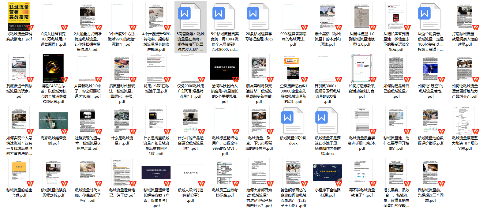Open the 社群变现的道与术 pdf icon
483x218 pixels.
pyautogui.click(x=88, y=120)
